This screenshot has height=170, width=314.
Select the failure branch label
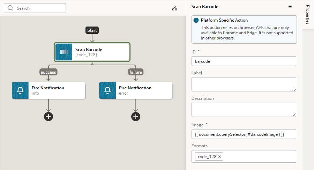coord(136,72)
